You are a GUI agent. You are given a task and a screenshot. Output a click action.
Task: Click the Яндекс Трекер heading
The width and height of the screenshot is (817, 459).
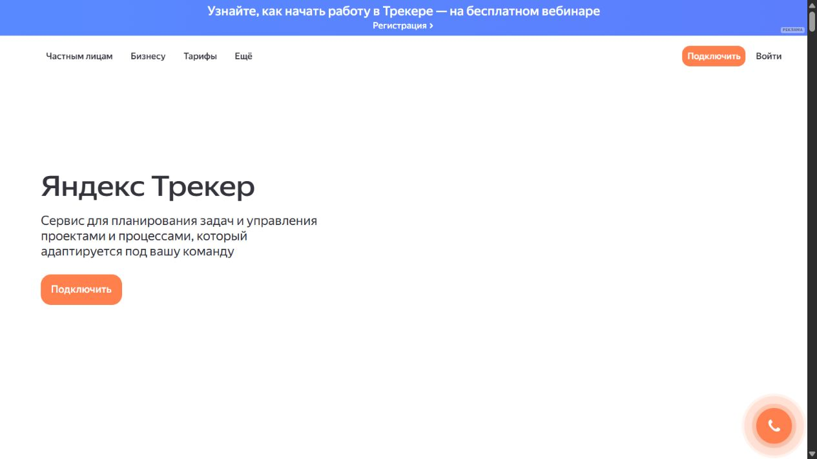click(x=148, y=187)
